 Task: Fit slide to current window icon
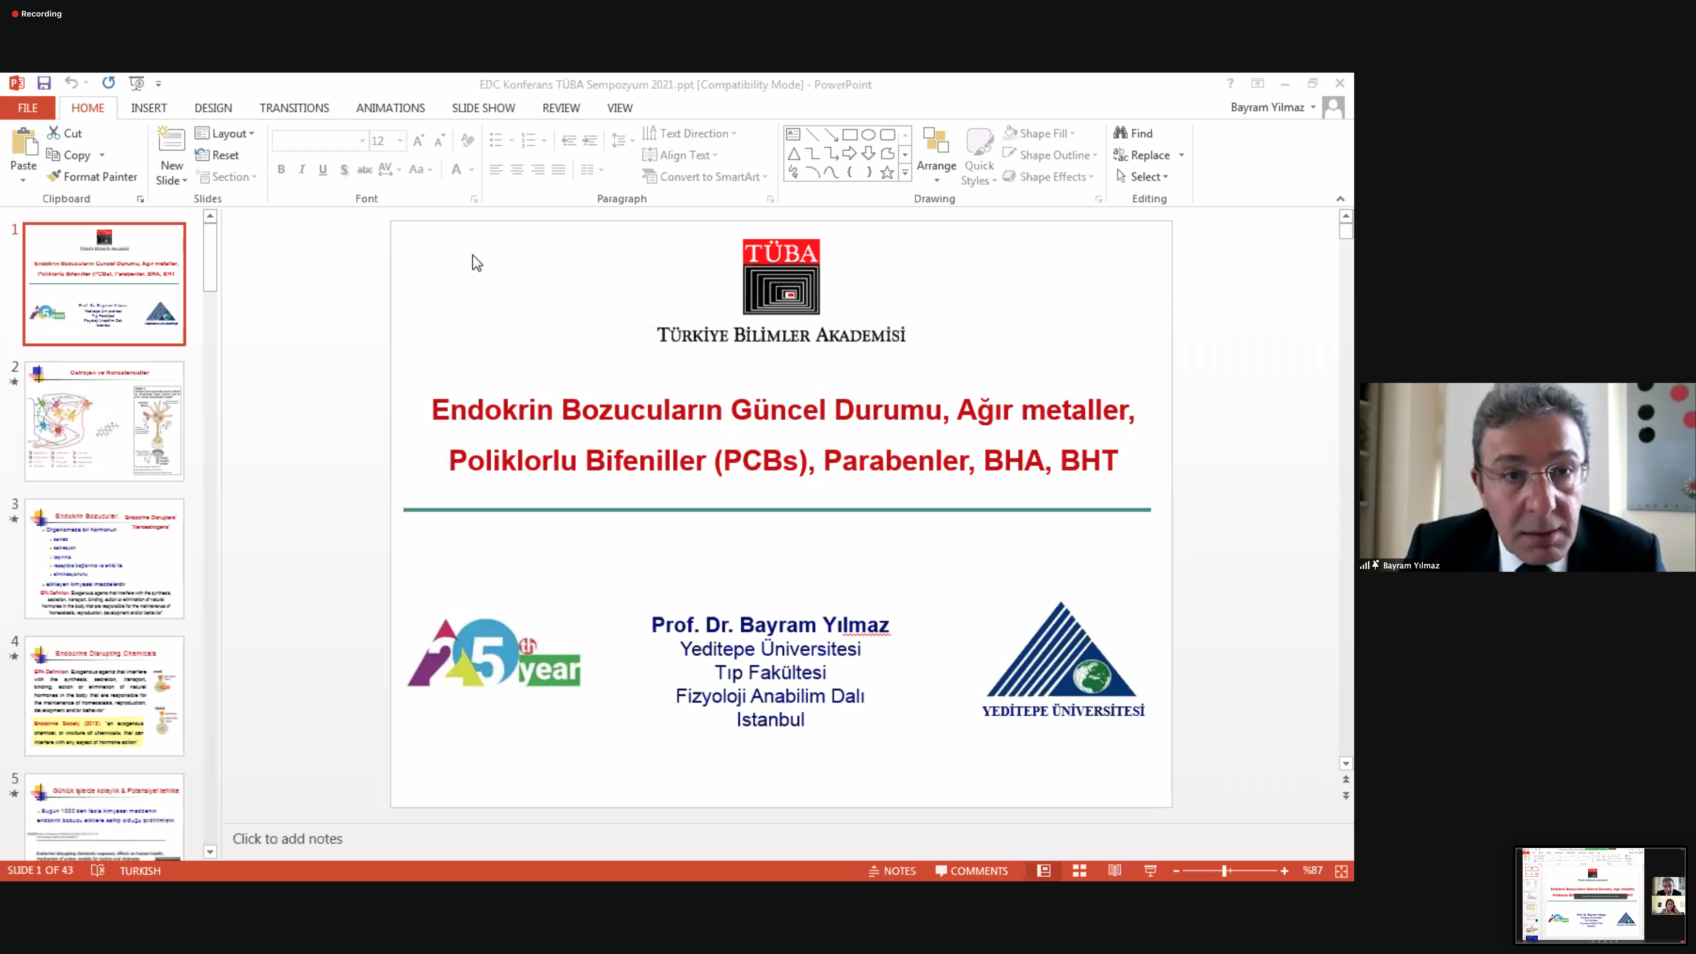pyautogui.click(x=1341, y=871)
